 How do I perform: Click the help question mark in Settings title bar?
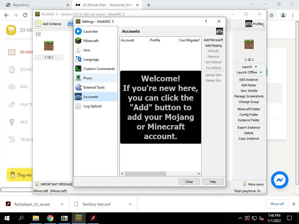(x=206, y=21)
